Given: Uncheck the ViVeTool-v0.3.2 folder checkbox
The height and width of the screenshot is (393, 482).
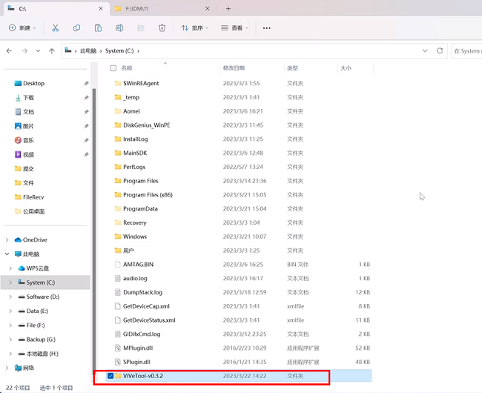Looking at the screenshot, I should tap(111, 376).
